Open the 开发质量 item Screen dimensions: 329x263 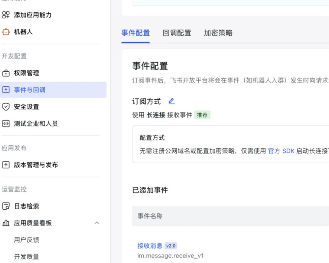(x=26, y=257)
